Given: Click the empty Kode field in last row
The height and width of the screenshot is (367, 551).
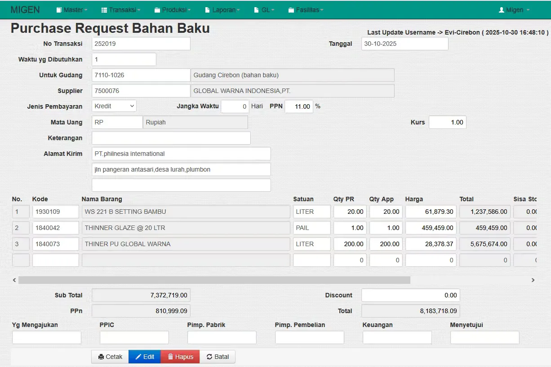Looking at the screenshot, I should (56, 260).
